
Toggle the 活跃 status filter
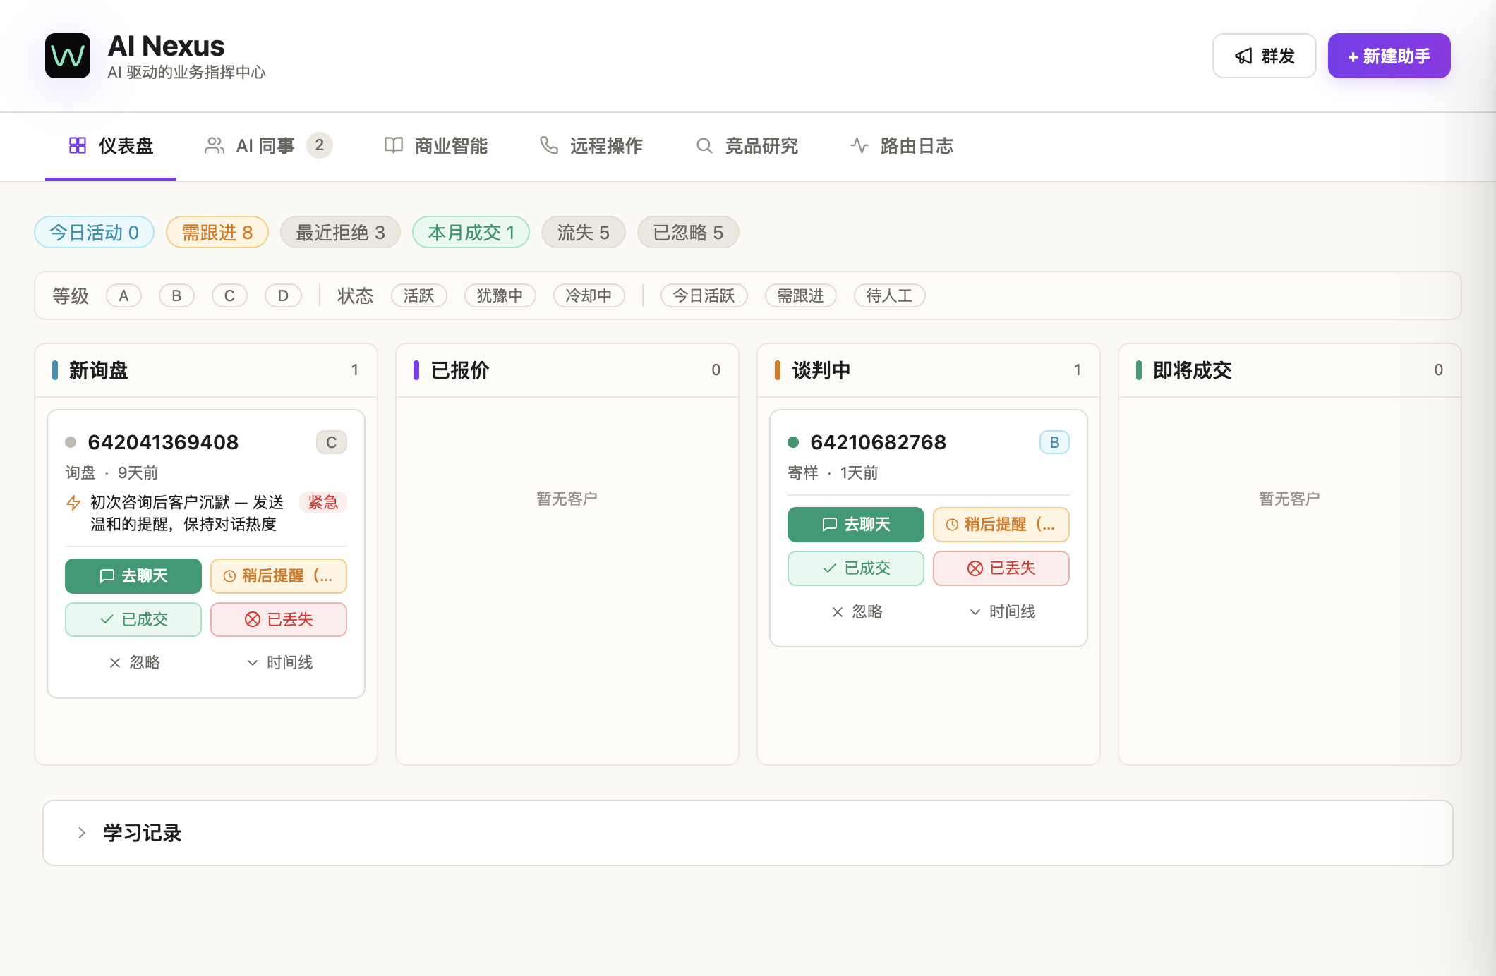coord(419,295)
